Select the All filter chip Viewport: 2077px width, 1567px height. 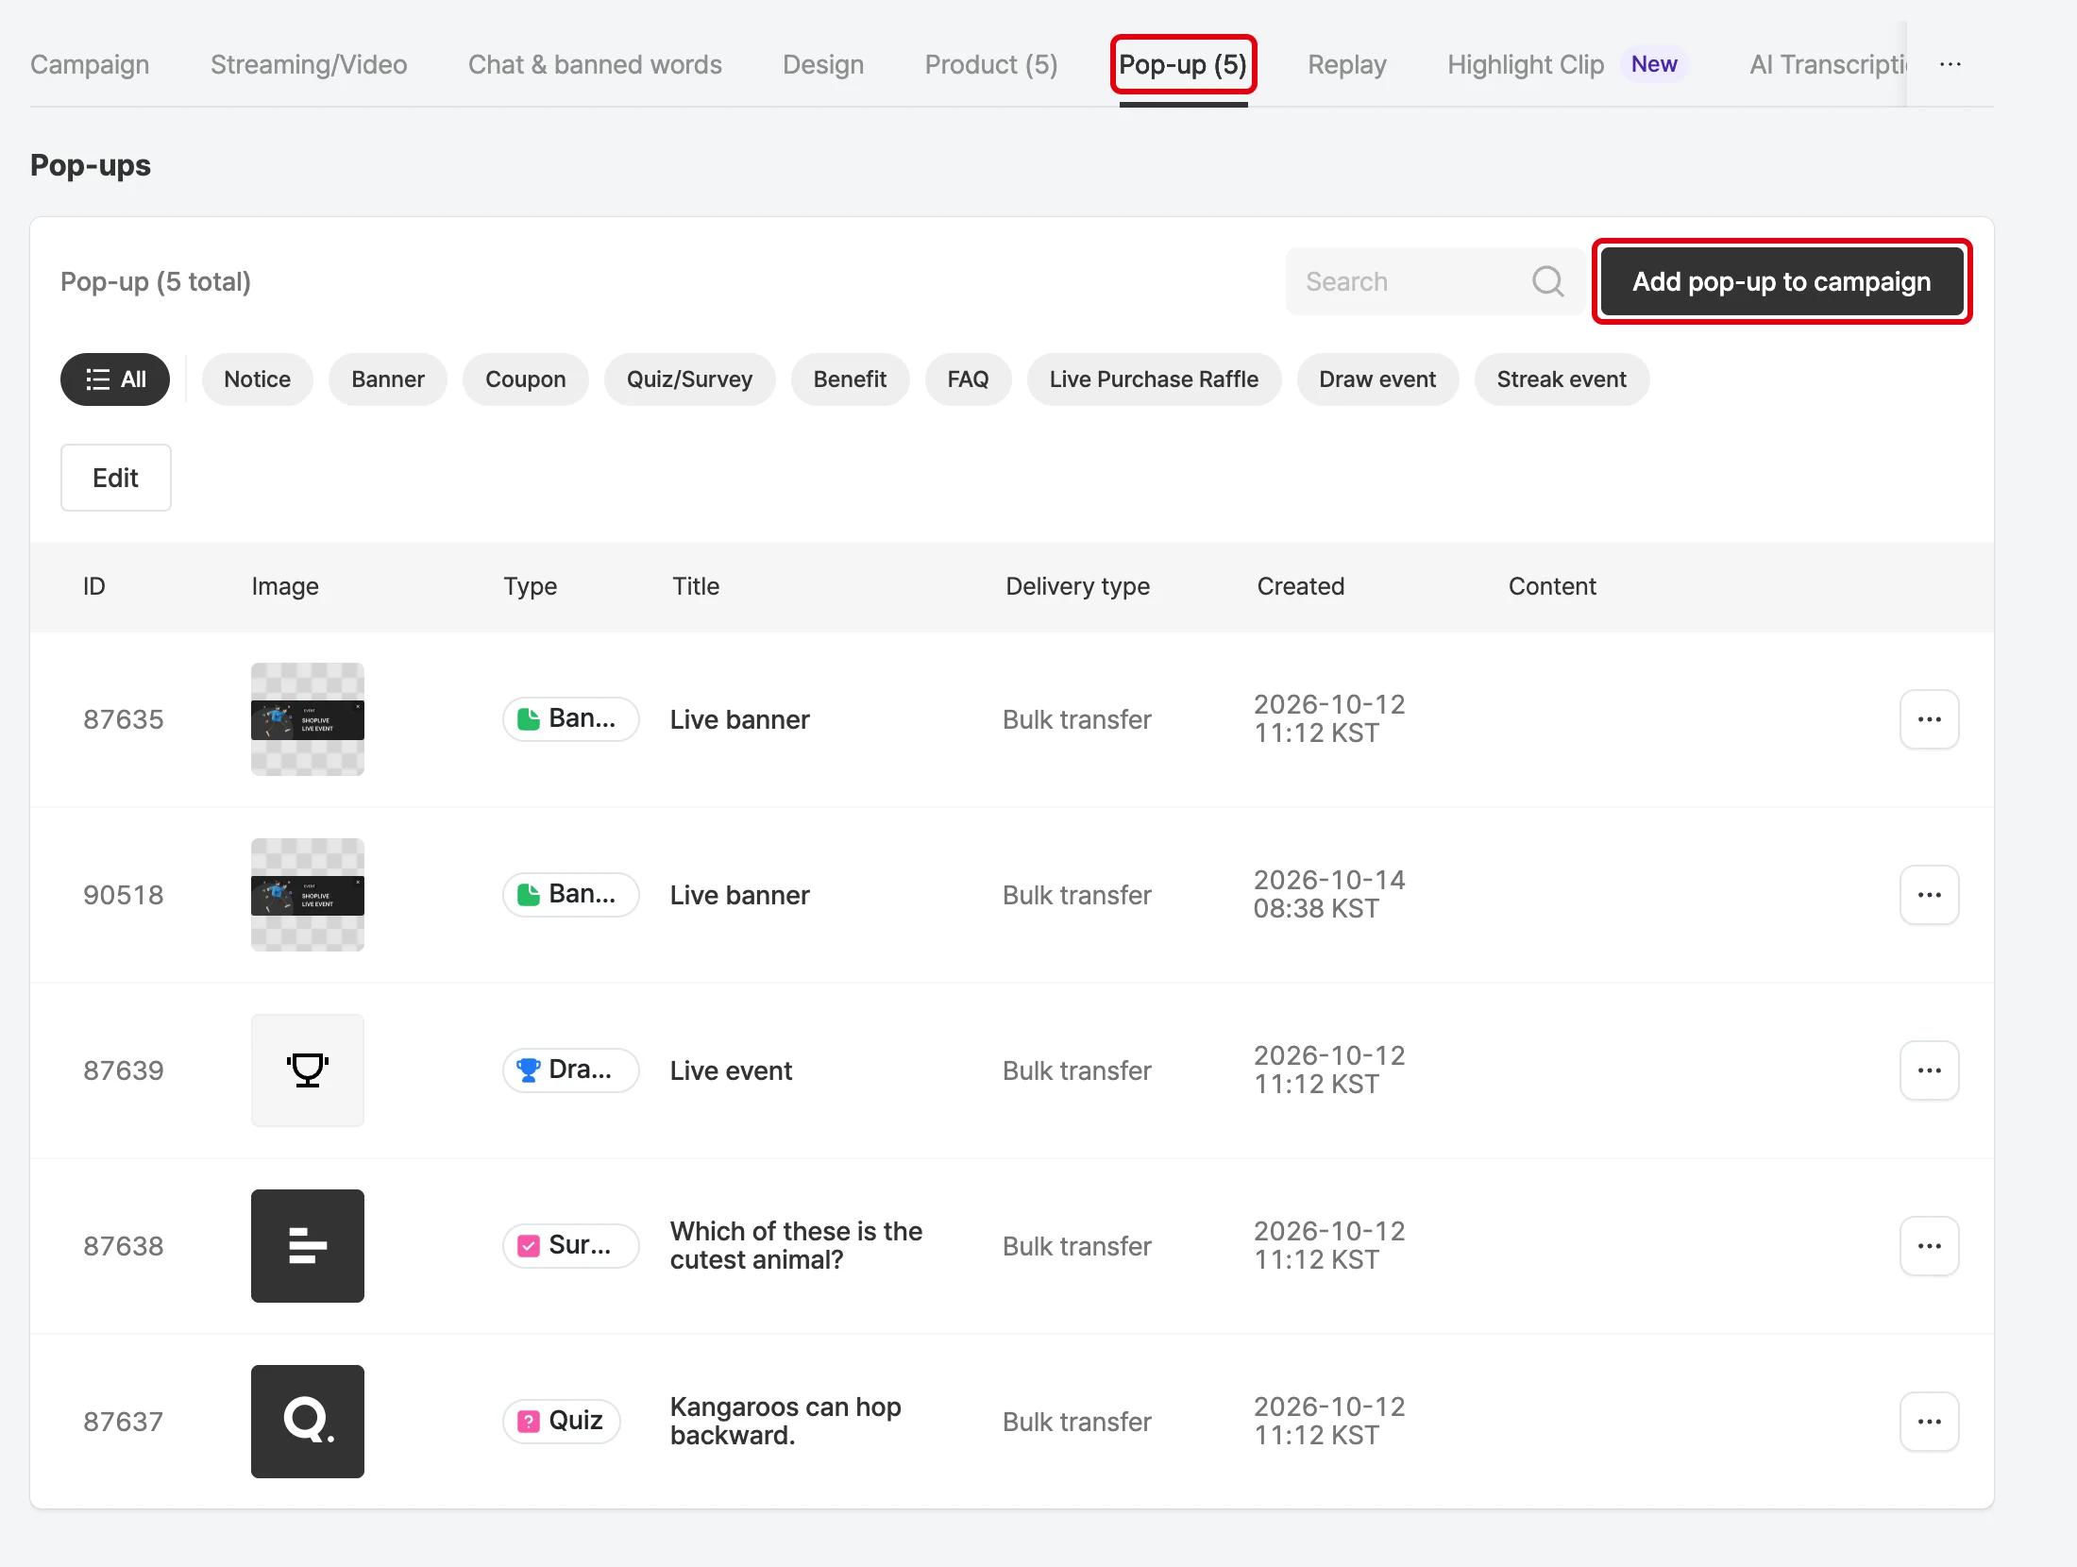tap(115, 379)
